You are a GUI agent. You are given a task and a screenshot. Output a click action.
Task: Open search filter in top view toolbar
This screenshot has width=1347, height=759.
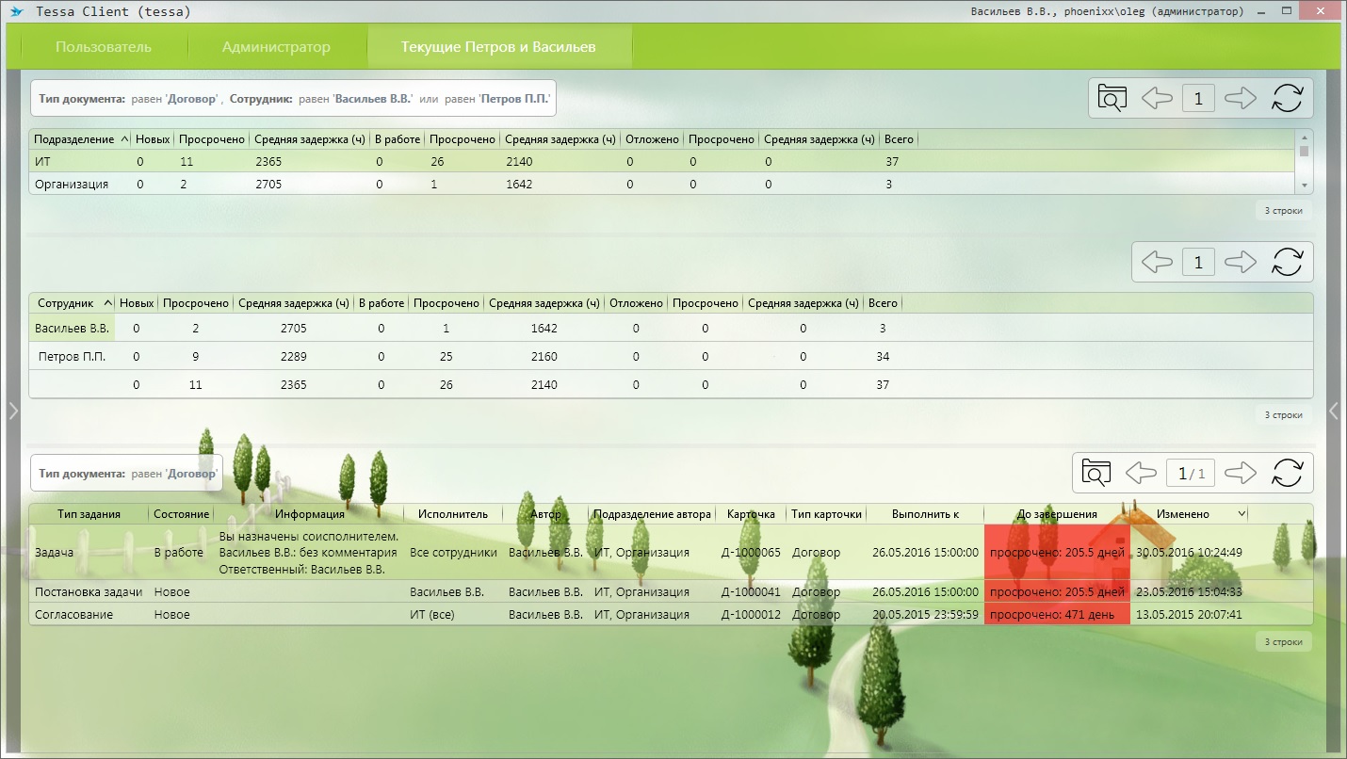[1112, 98]
